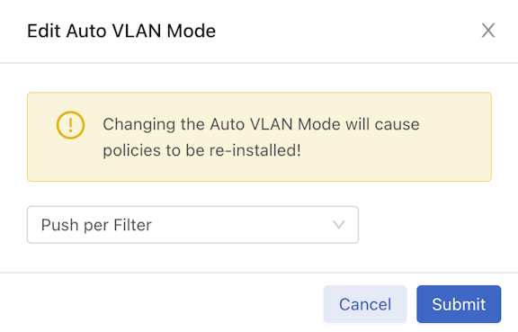Cancel editing Auto VLAN Mode
518x332 pixels.
(365, 304)
